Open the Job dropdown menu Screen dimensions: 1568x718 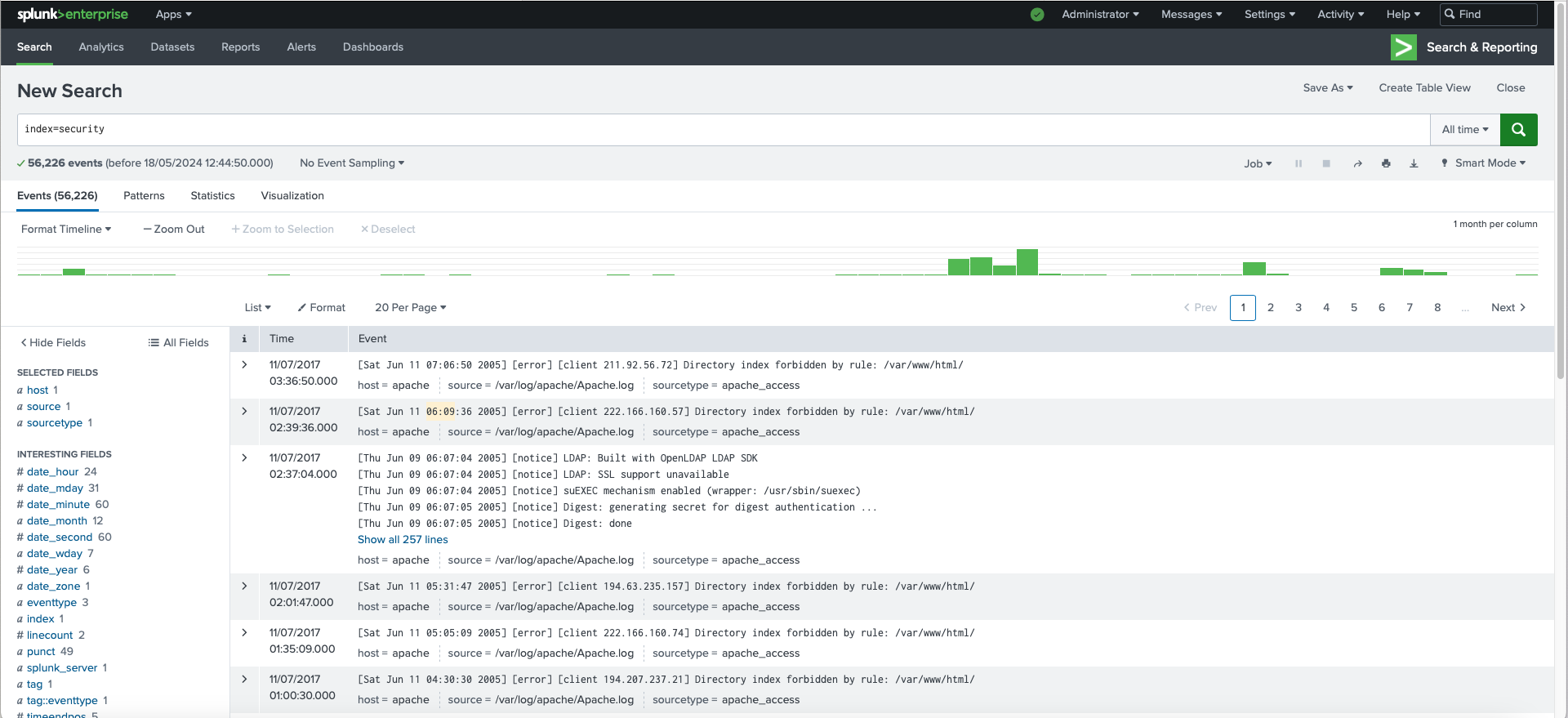coord(1258,163)
